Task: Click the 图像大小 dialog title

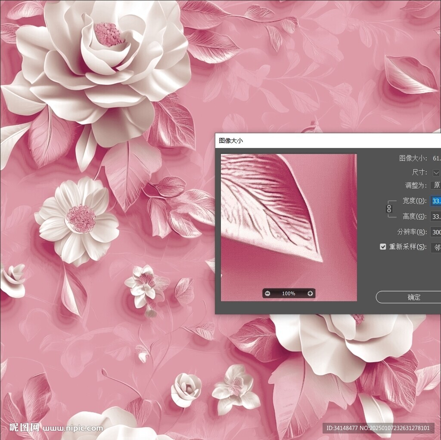Action: pyautogui.click(x=231, y=141)
